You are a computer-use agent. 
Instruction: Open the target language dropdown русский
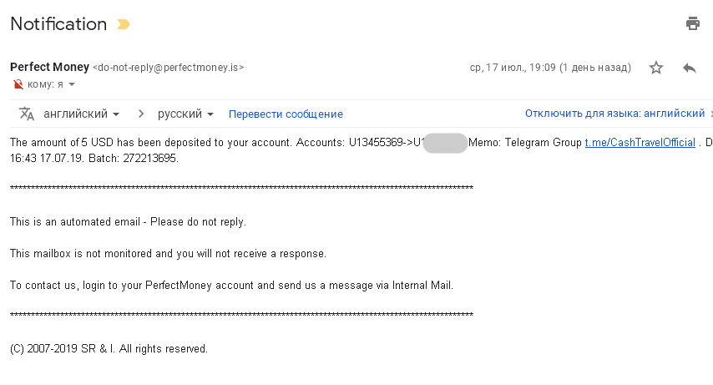click(x=185, y=114)
